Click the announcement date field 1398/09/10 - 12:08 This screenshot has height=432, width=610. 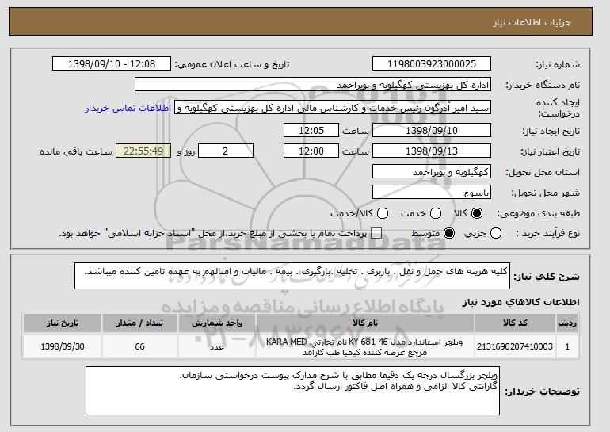tap(112, 64)
